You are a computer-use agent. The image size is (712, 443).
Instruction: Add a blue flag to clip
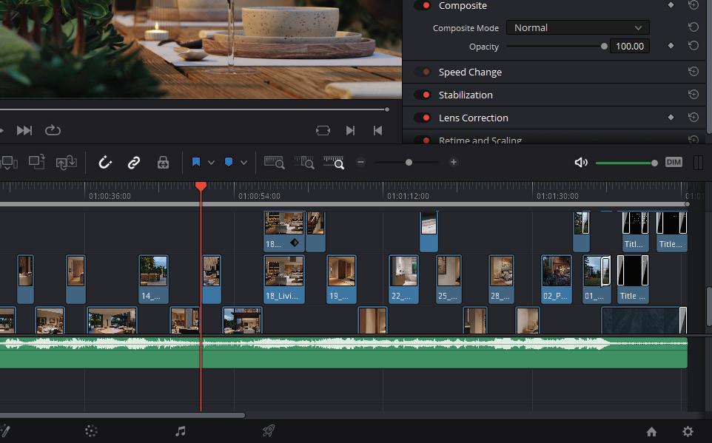pyautogui.click(x=196, y=162)
